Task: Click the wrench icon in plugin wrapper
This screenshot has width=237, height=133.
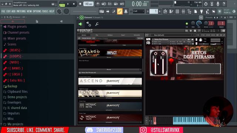Action: [97, 24]
